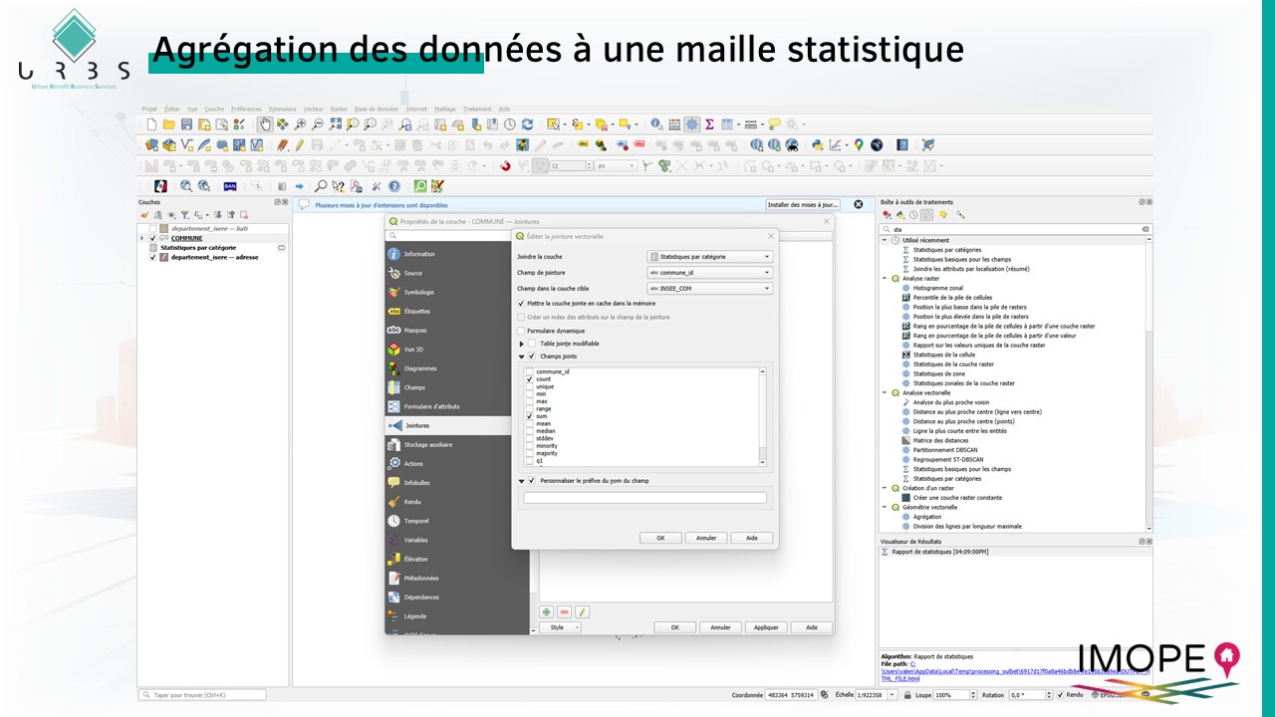The height and width of the screenshot is (717, 1275).
Task: Click the red remove join minus button
Action: pyautogui.click(x=565, y=611)
